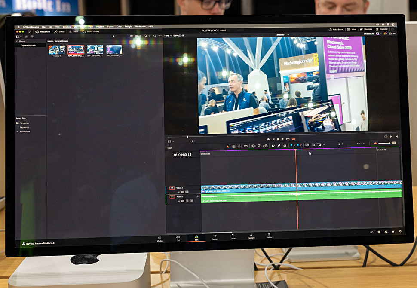Click the Custom Zoom icon
Viewport: 417px width, 288px height.
point(319,145)
